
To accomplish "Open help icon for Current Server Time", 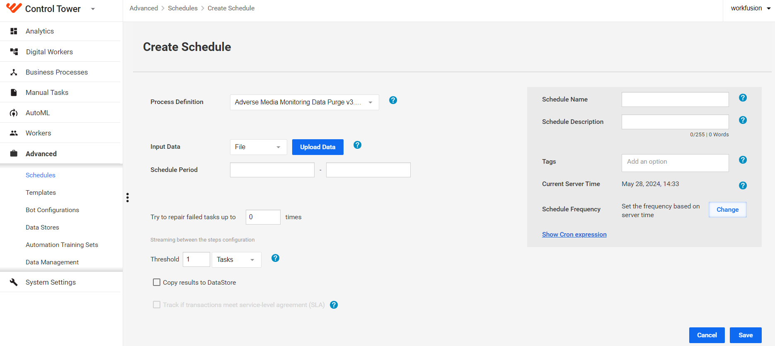I will 743,186.
